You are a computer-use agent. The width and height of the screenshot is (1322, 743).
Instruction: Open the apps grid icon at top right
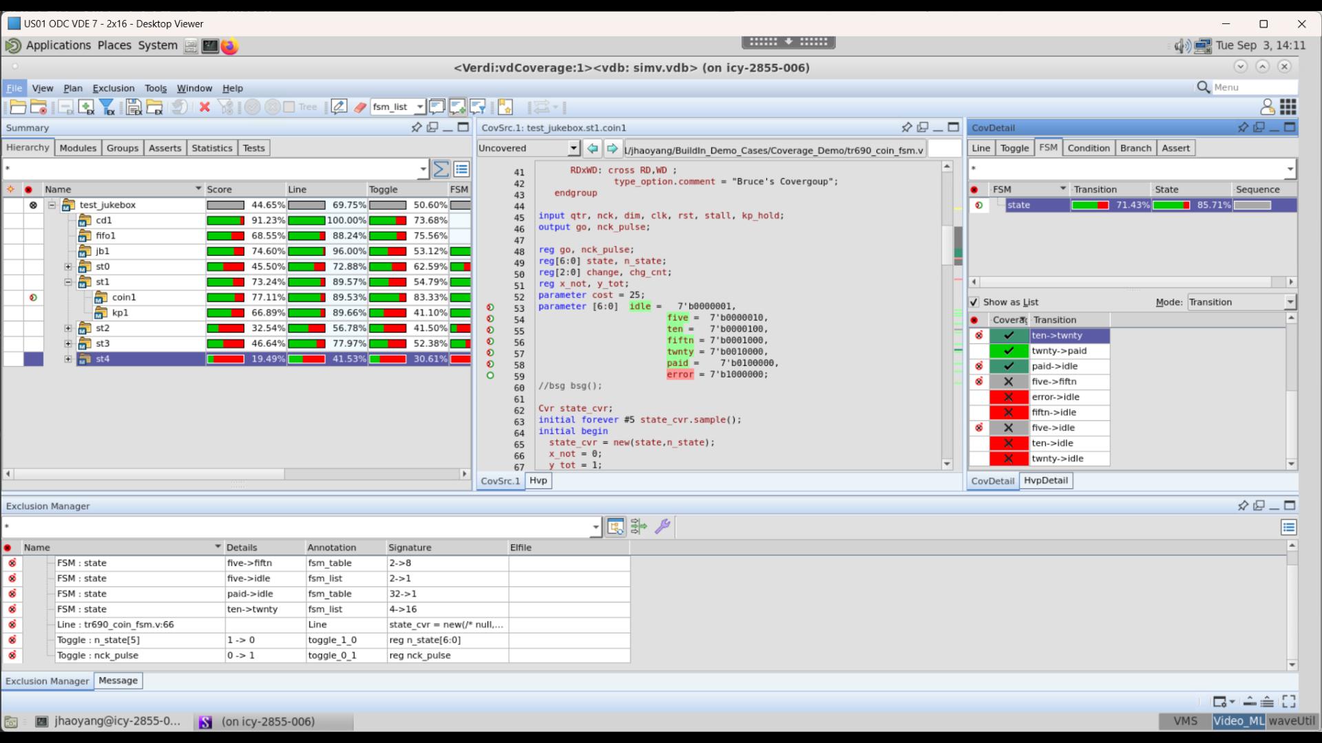[1288, 107]
